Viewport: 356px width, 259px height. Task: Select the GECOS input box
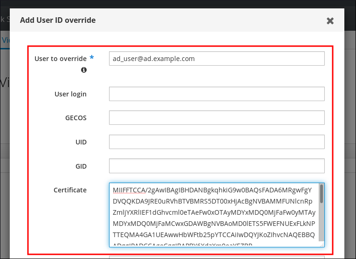click(x=216, y=118)
